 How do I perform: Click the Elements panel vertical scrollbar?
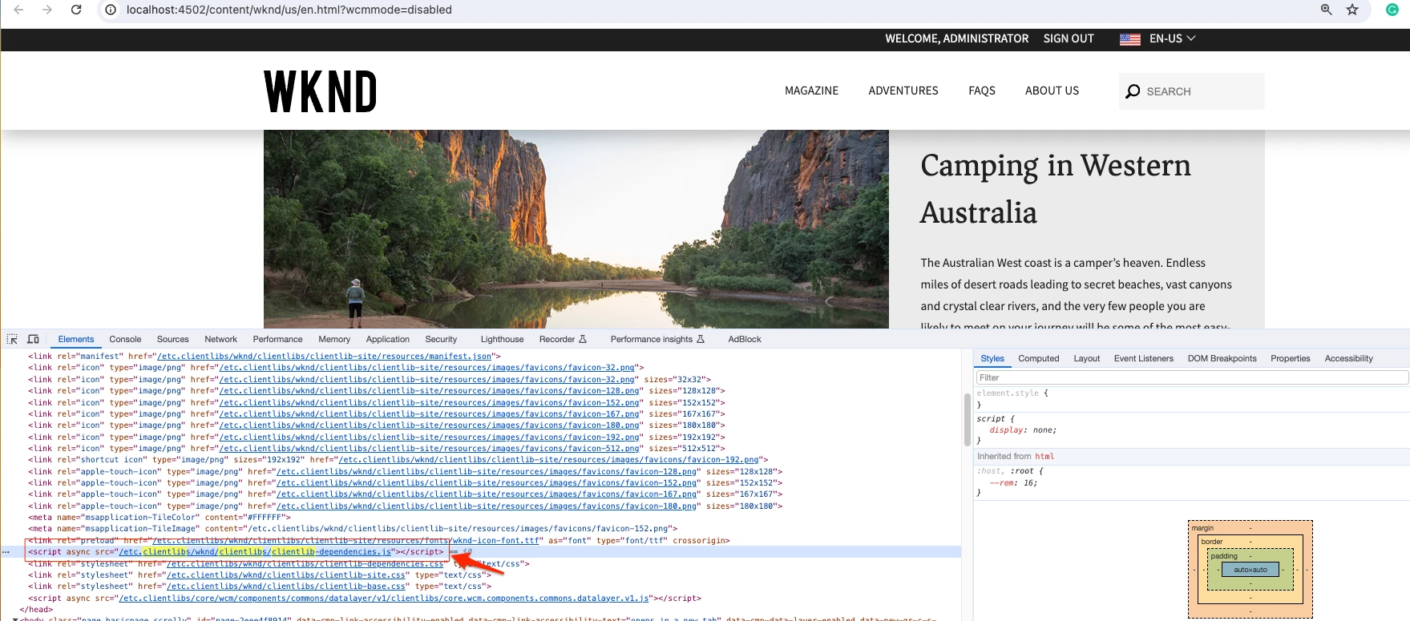click(967, 420)
